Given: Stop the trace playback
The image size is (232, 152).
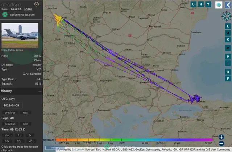Looking at the screenshot, I should click(8, 135).
